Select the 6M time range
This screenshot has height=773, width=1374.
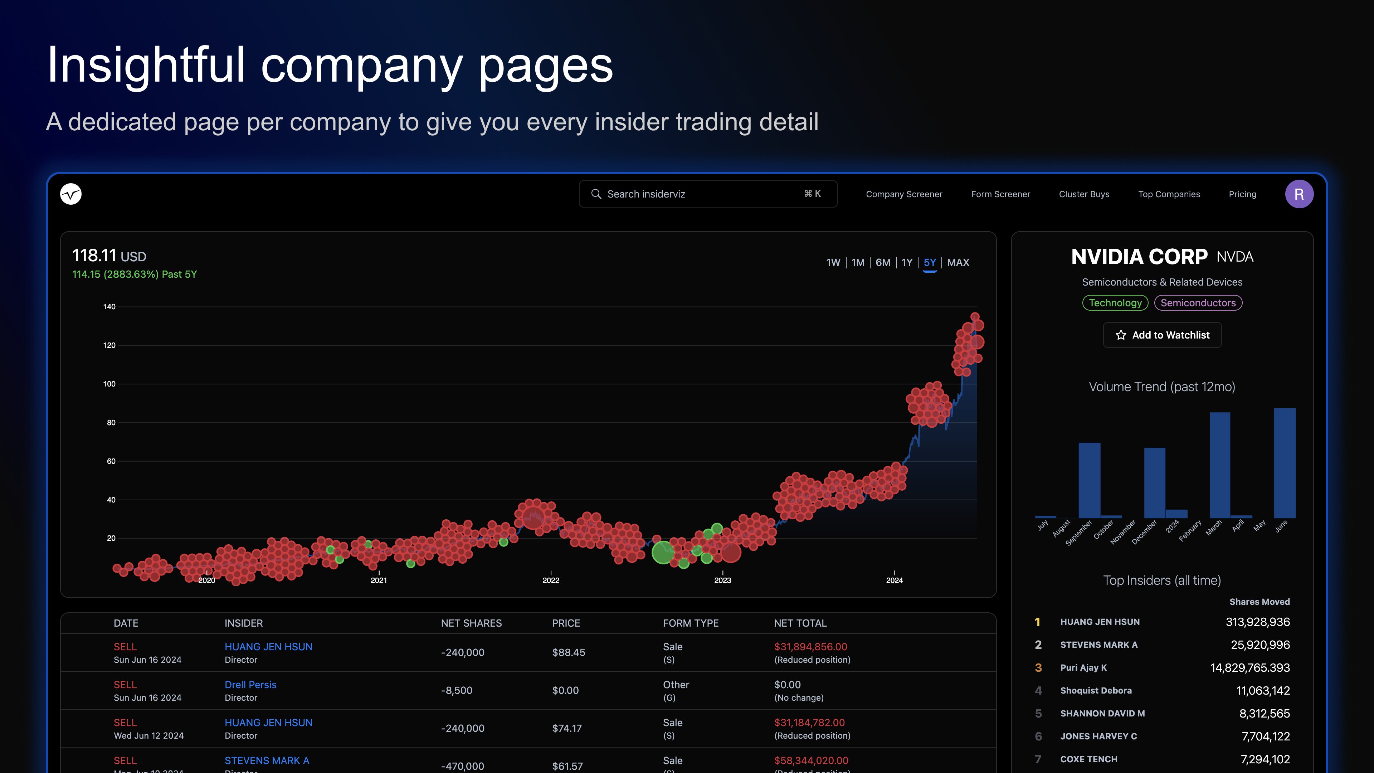pos(883,262)
